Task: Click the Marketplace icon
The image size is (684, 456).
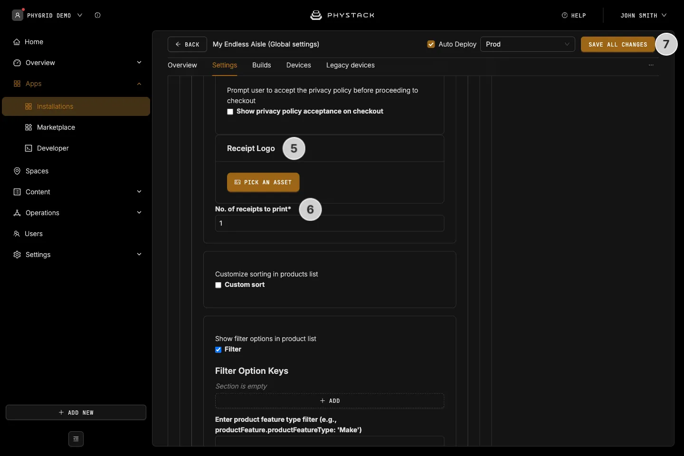Action: [28, 127]
